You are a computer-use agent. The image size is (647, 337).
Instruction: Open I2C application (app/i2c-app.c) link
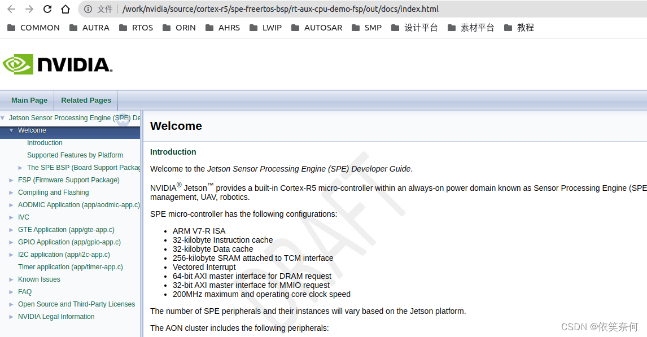click(x=64, y=255)
